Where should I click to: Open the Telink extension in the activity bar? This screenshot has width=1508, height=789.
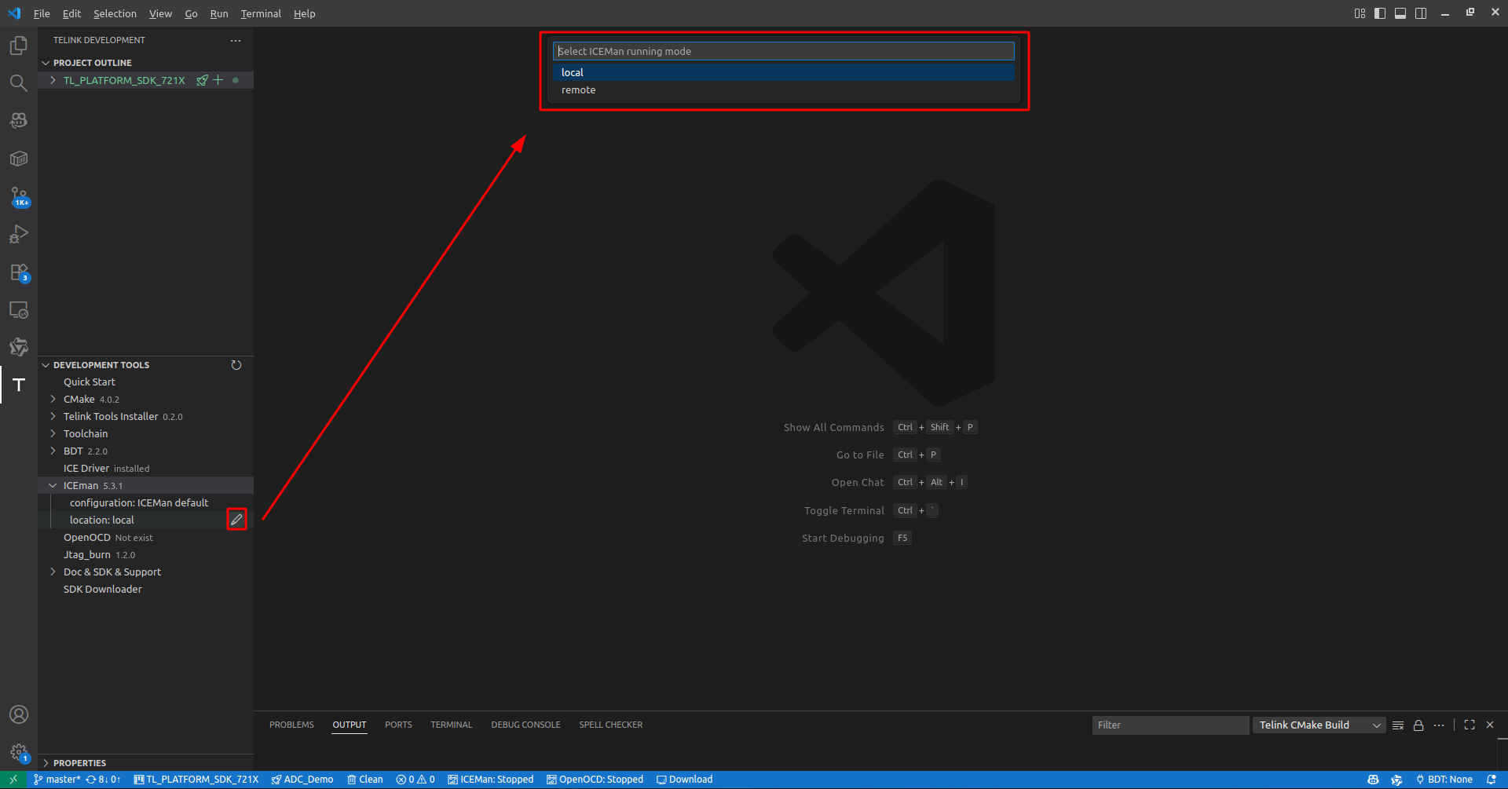[x=19, y=385]
